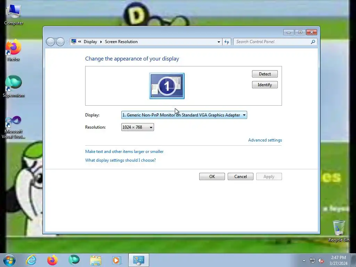
Task: Open Windows Media Player from the taskbar
Action: coord(117,260)
